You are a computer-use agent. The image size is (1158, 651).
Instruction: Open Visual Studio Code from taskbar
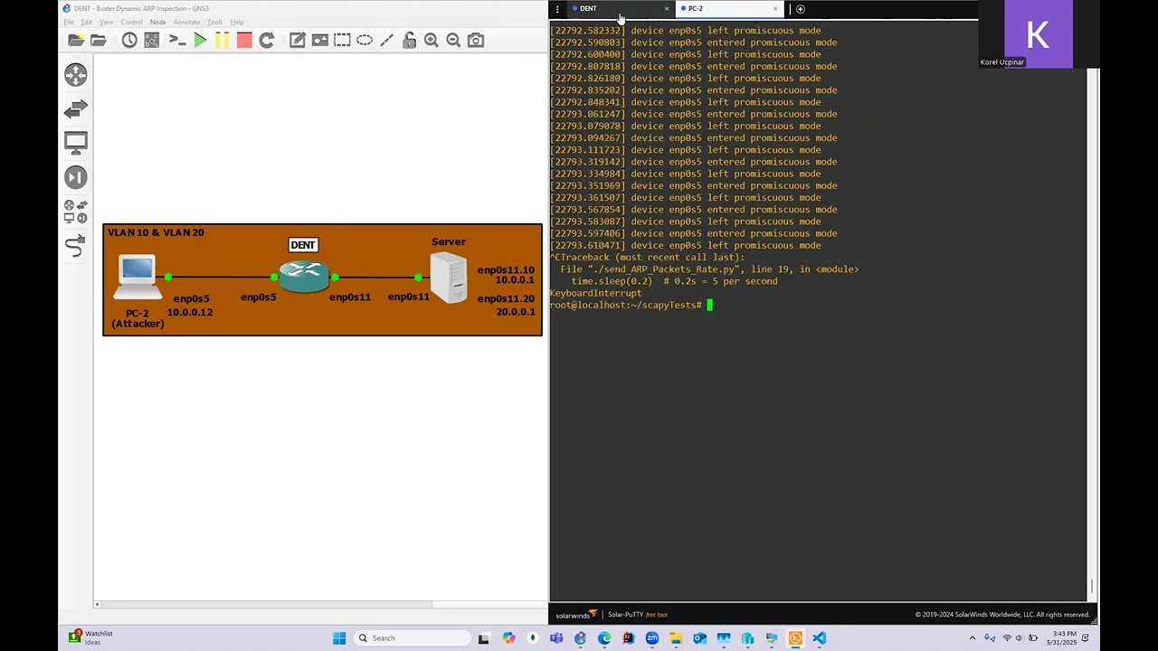(819, 638)
